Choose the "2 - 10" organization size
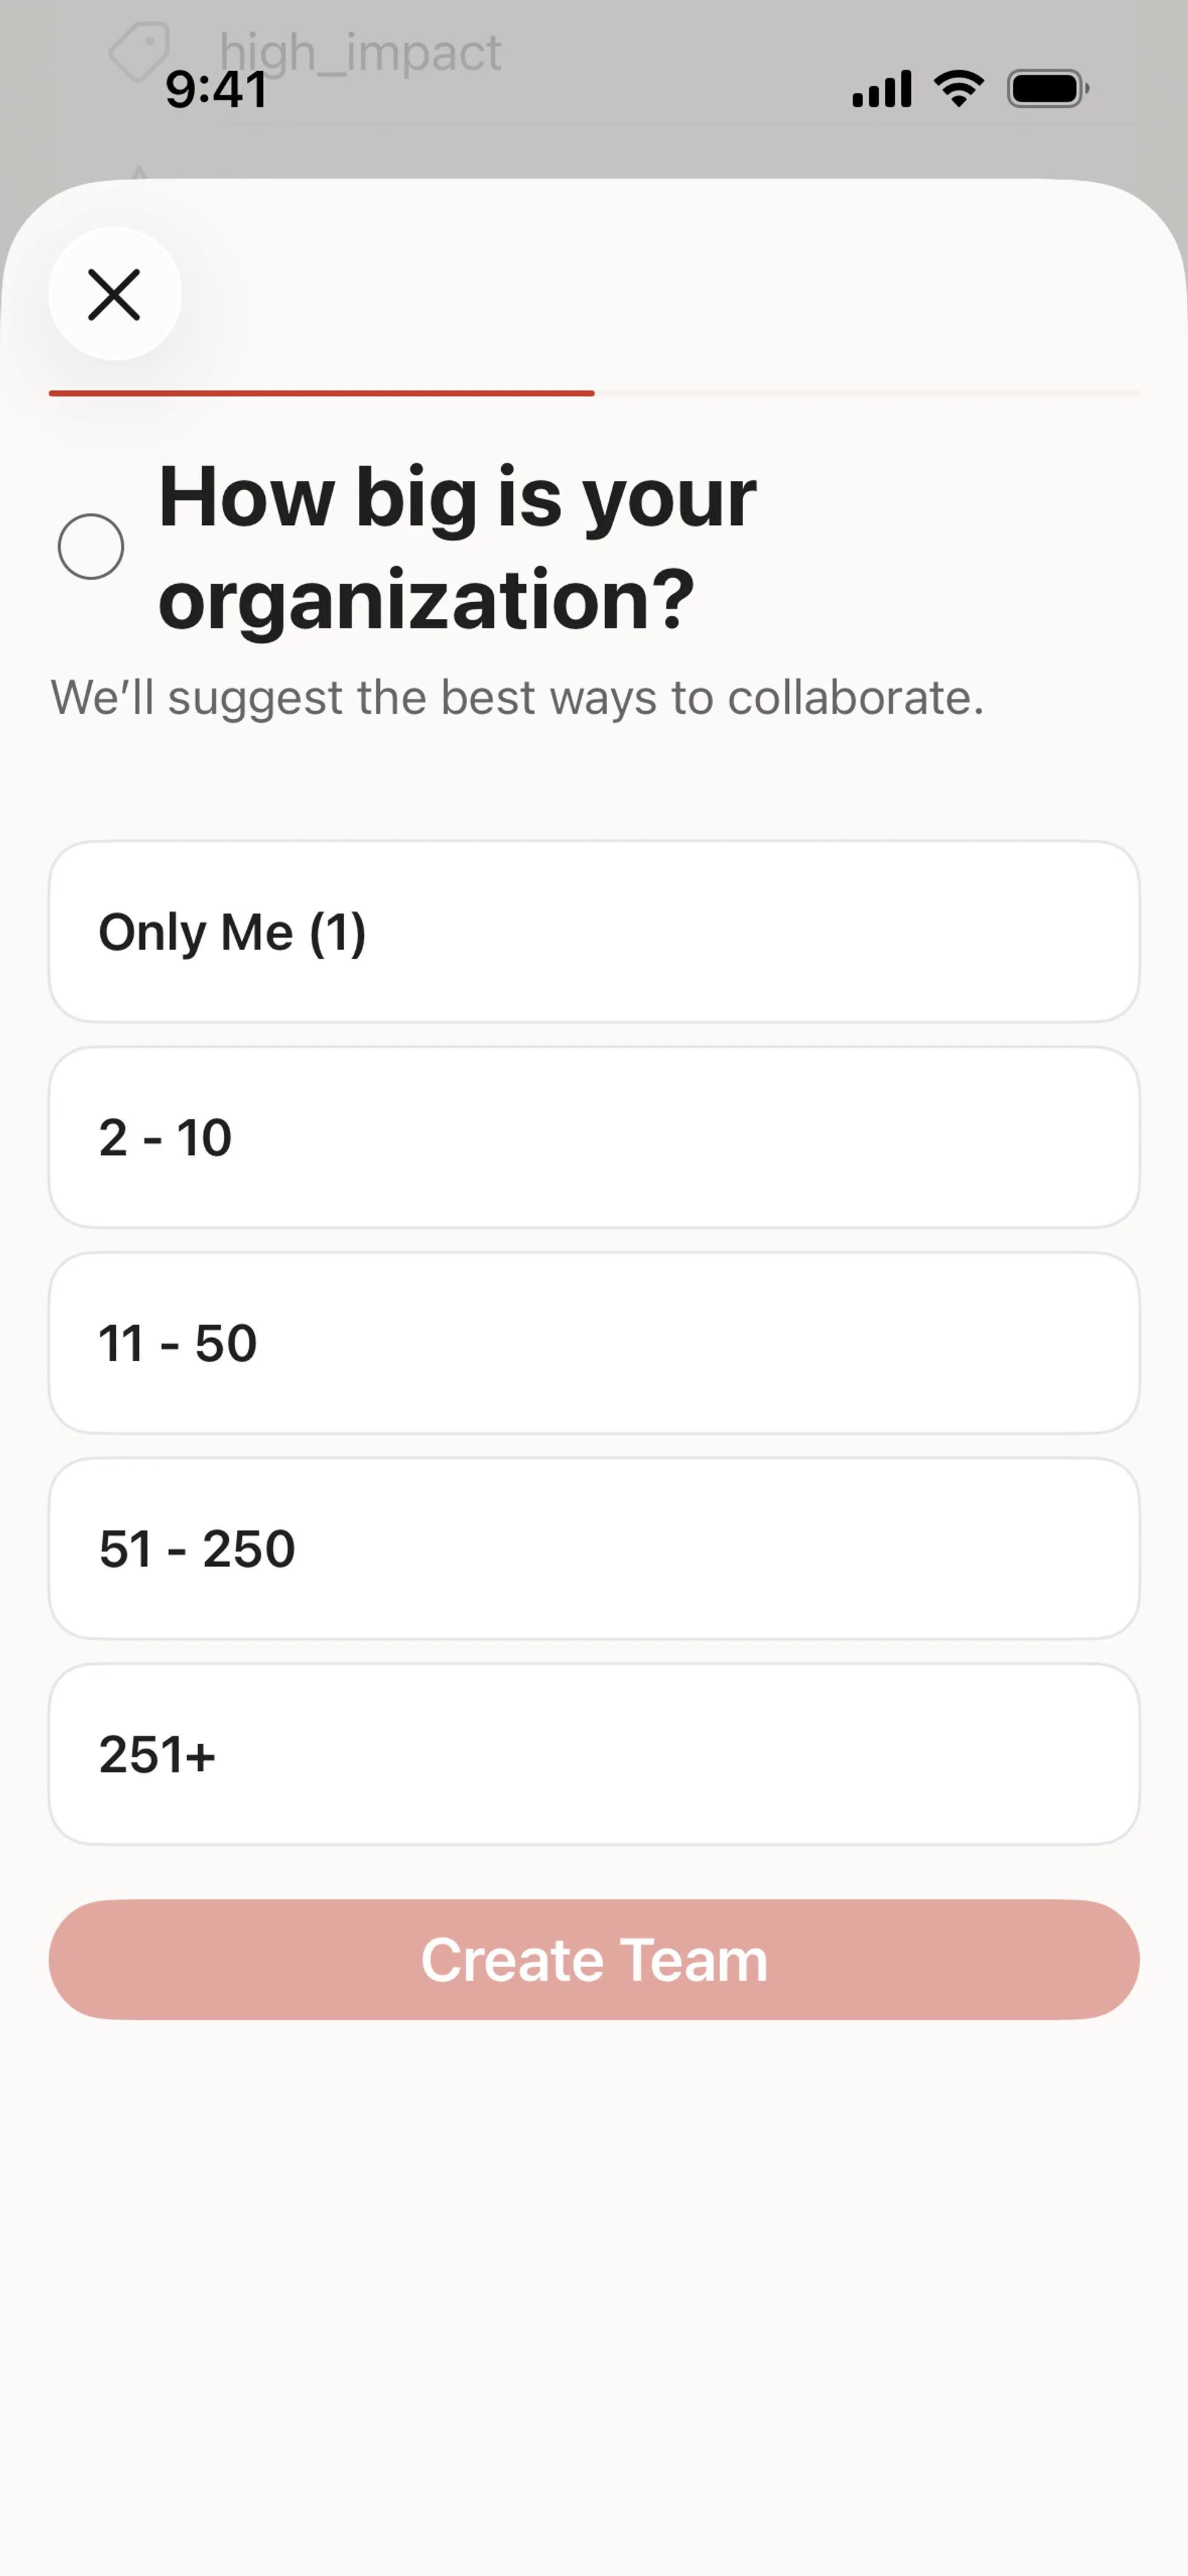Screen dimensions: 1188x2576 [x=594, y=1137]
